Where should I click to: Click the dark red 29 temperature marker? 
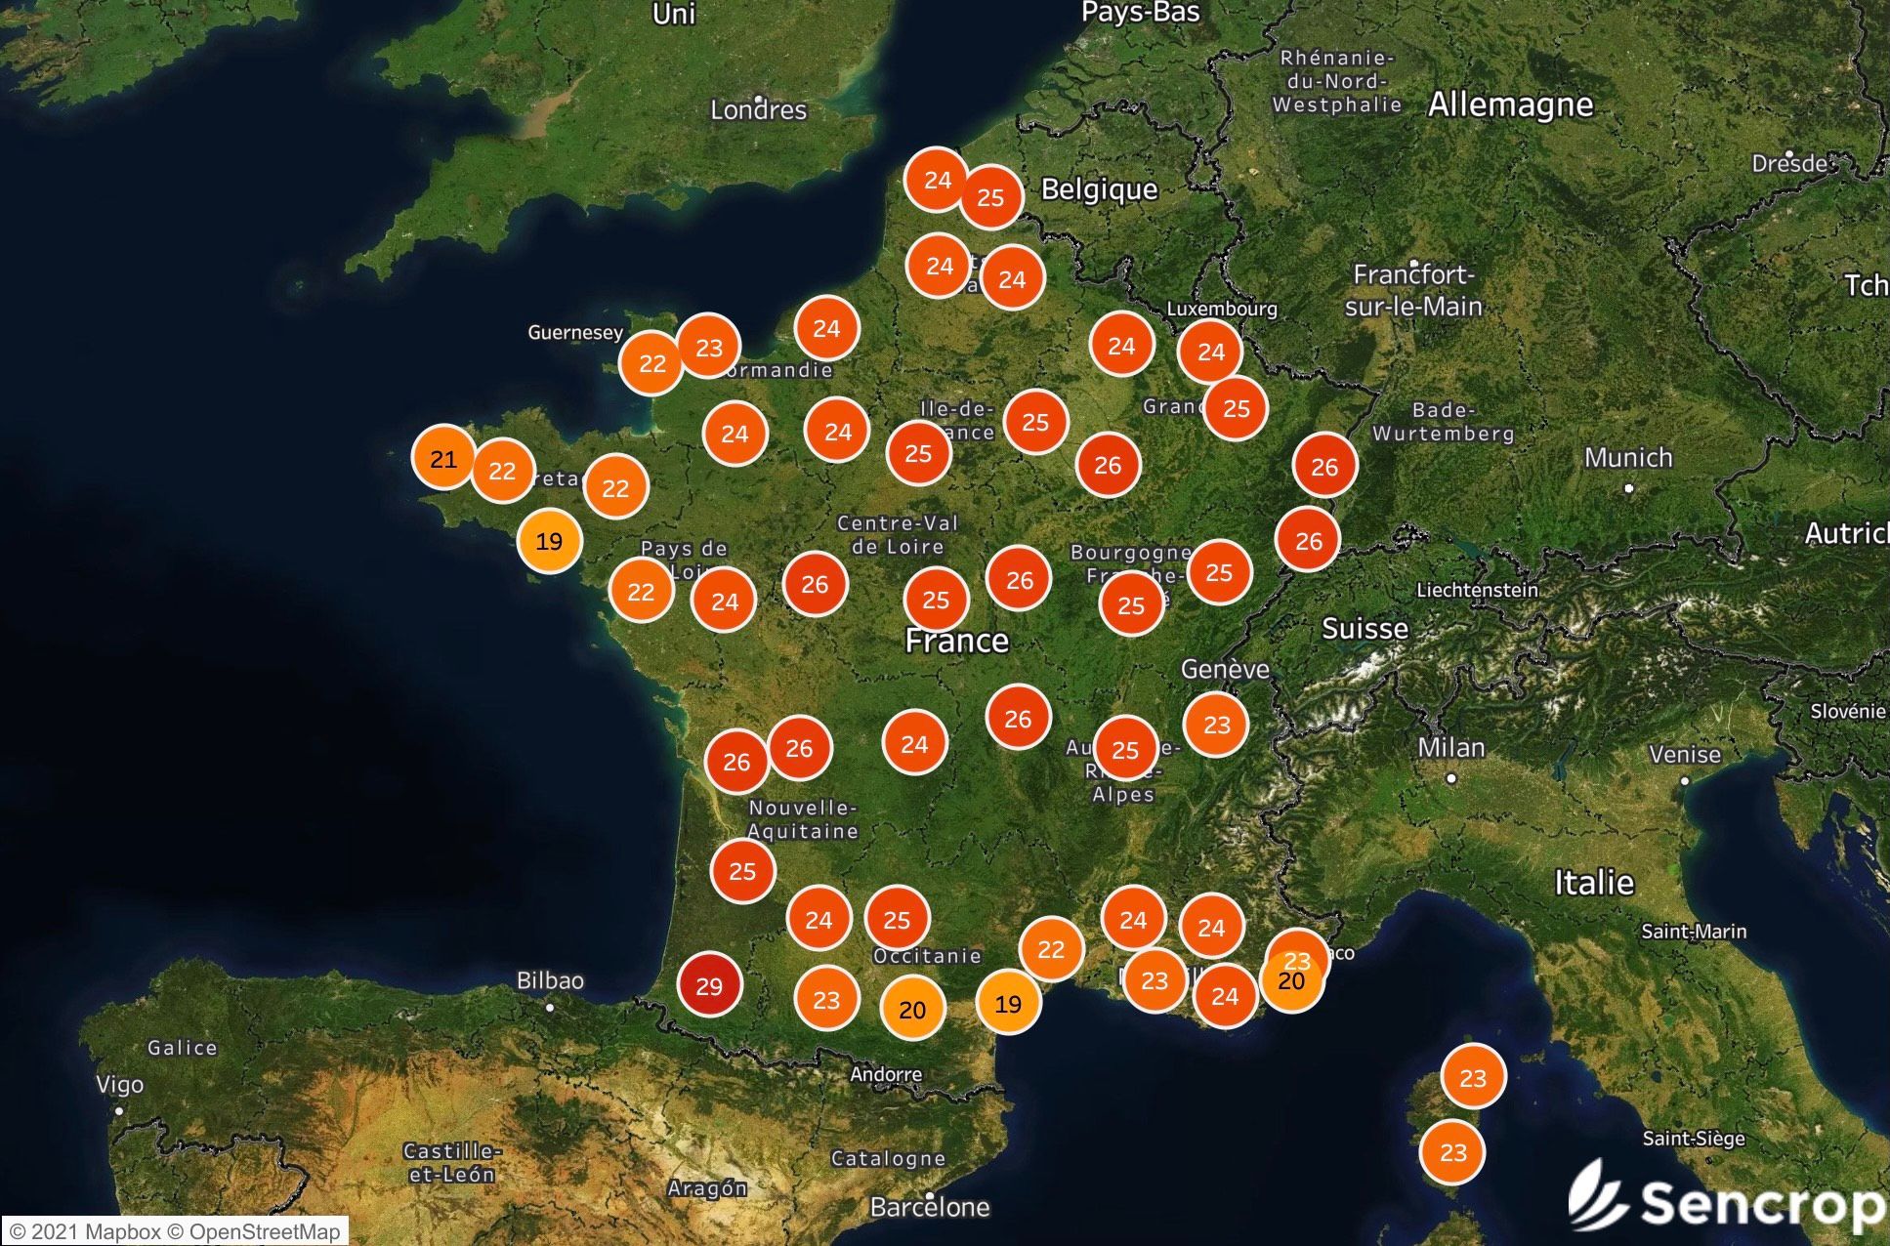[709, 985]
